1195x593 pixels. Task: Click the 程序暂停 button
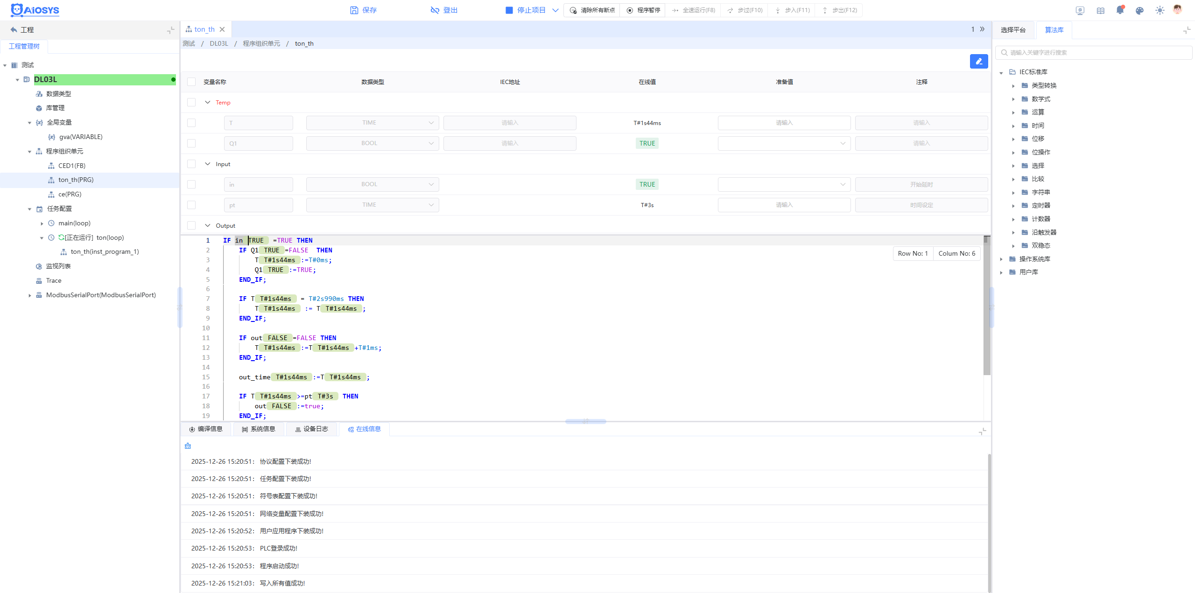643,10
